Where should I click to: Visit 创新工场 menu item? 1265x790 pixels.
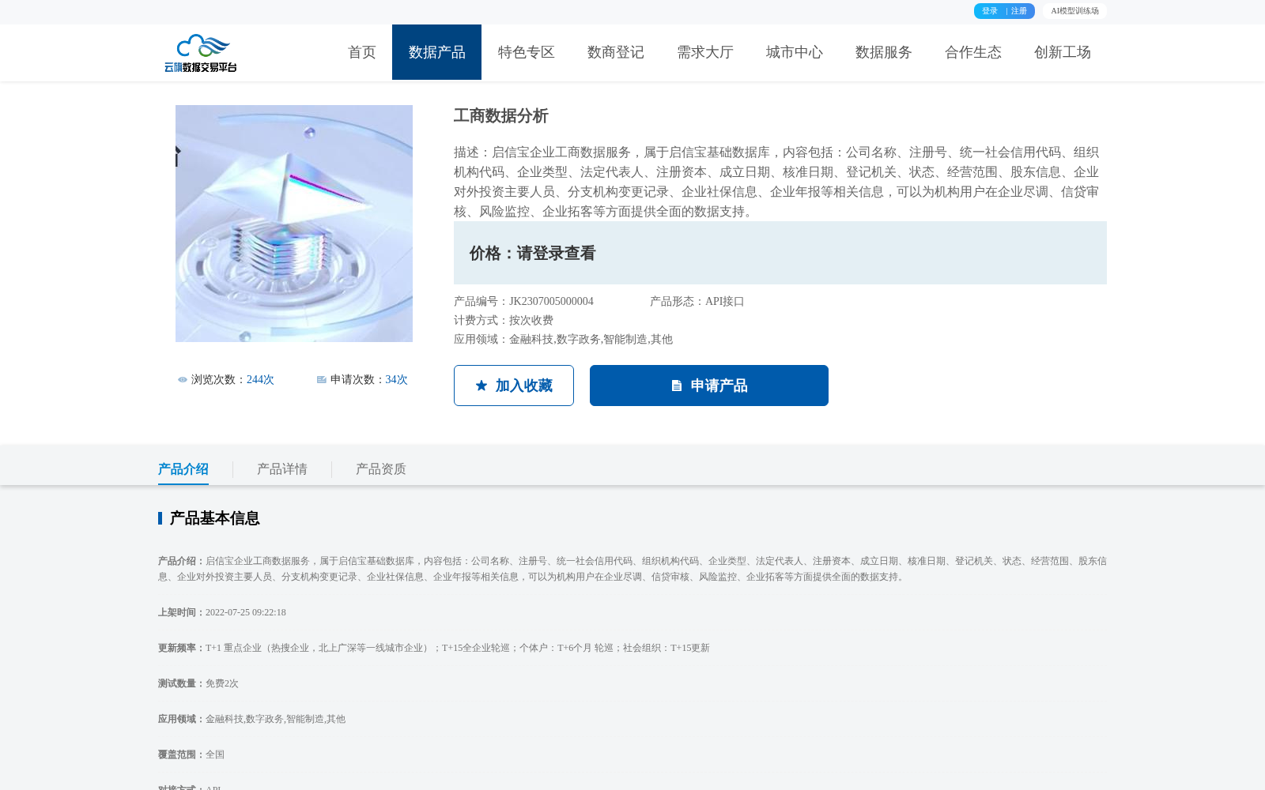(x=1063, y=52)
